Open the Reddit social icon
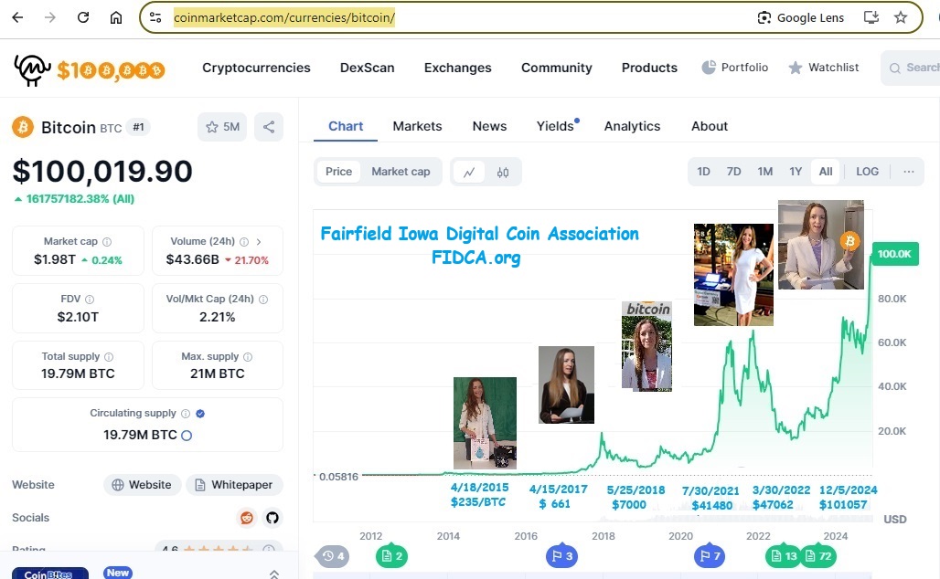The height and width of the screenshot is (579, 940). 246,517
